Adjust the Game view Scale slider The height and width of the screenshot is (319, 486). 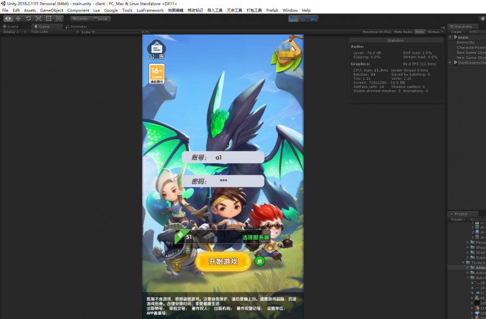point(116,32)
